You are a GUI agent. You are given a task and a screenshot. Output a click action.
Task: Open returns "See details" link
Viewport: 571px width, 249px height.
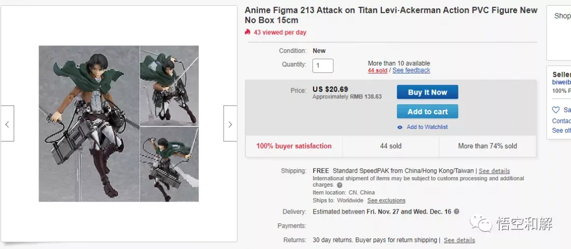[459, 240]
